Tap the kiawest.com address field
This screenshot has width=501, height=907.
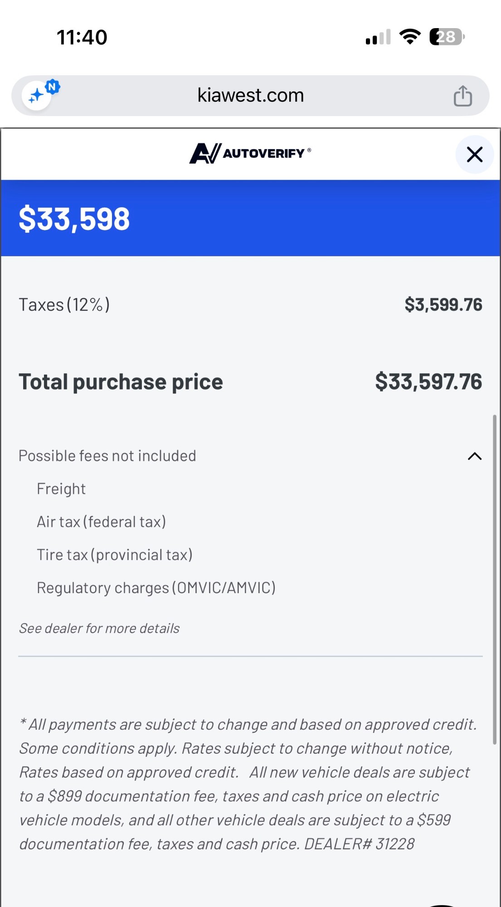click(x=250, y=96)
